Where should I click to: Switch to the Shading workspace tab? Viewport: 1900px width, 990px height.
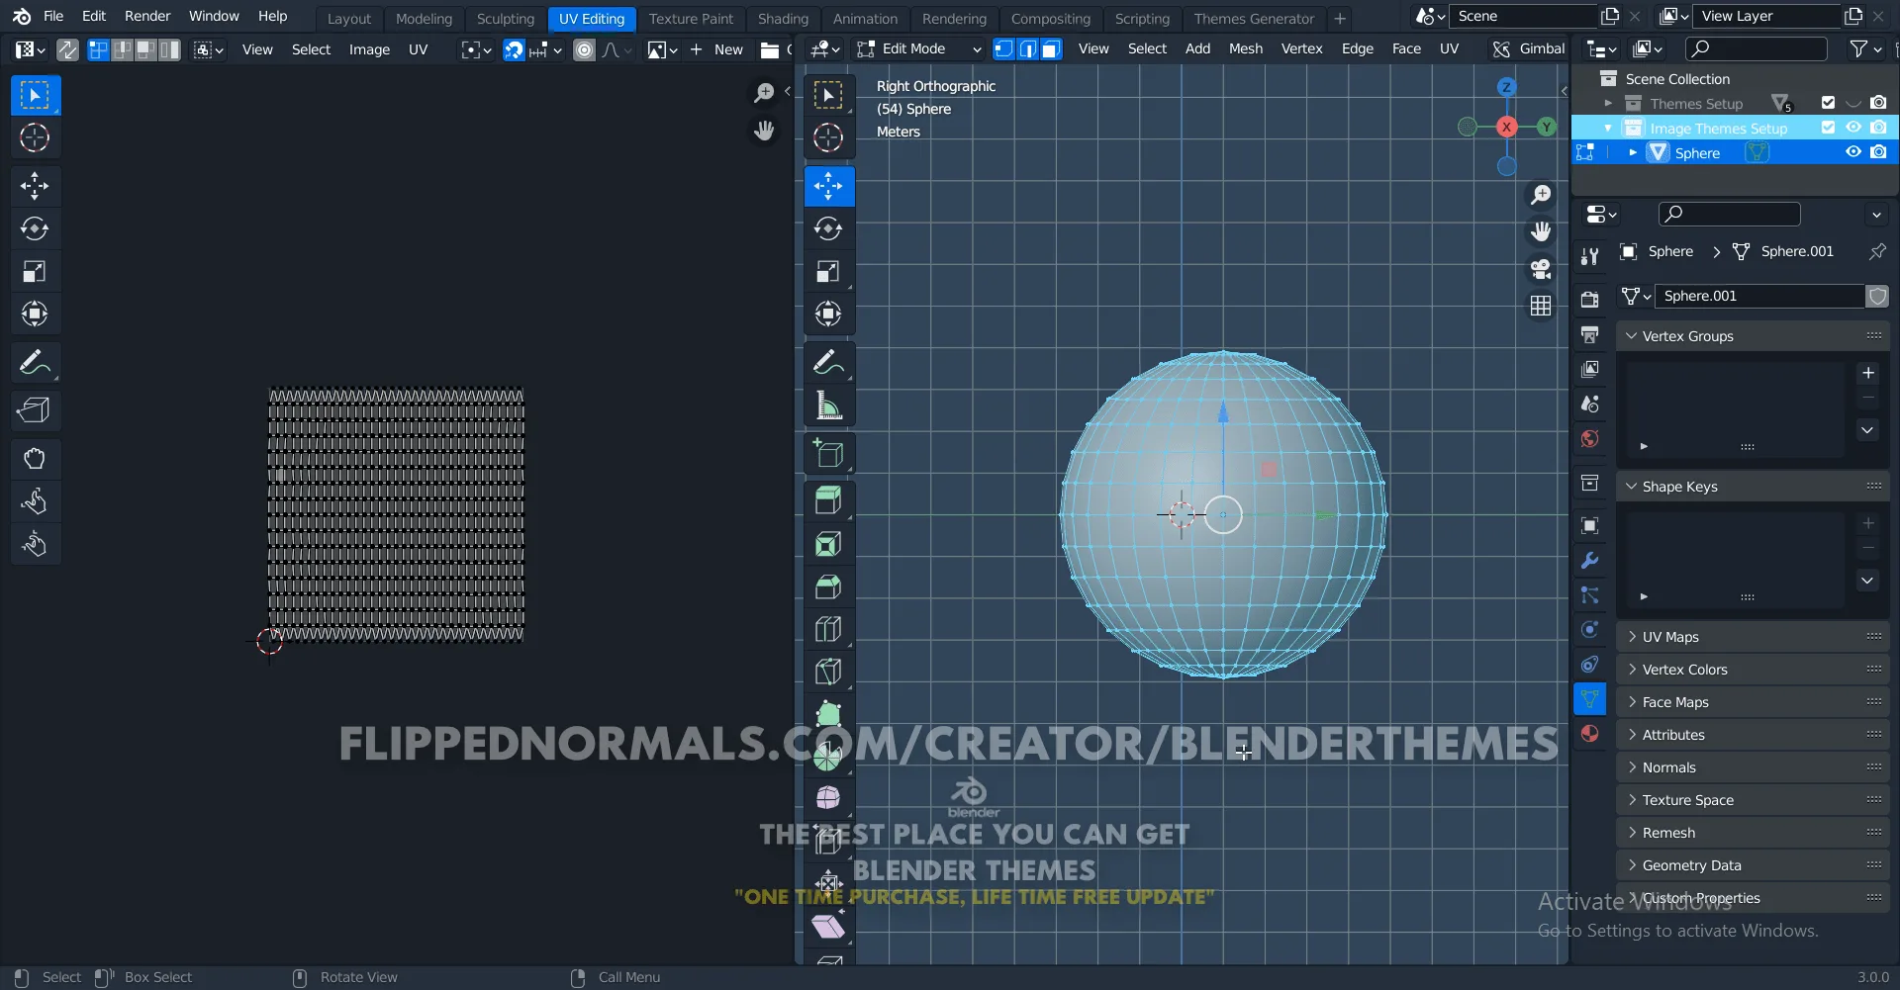click(x=783, y=18)
